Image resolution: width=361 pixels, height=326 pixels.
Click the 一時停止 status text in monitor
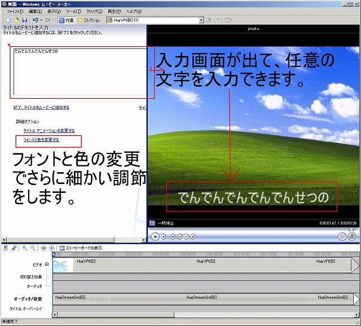tap(166, 223)
